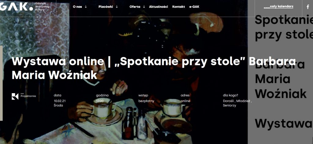Go to the e-GAK page
The width and height of the screenshot is (313, 144).
194,7
